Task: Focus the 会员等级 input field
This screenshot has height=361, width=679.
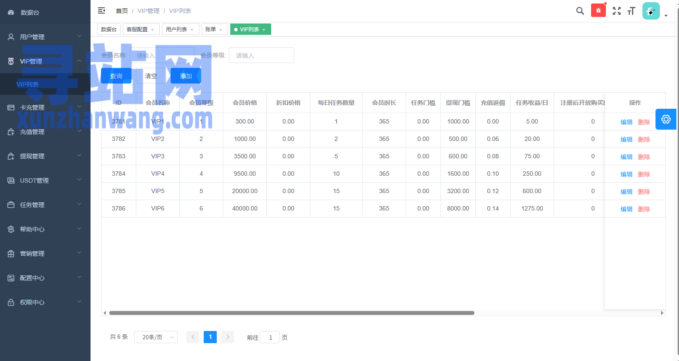Action: point(262,55)
